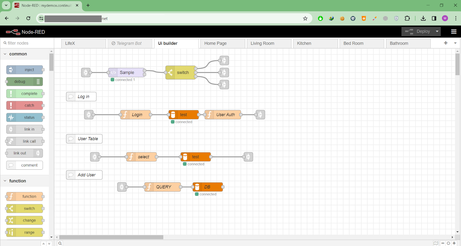The height and width of the screenshot is (246, 461).
Task: Select the link call palette node
Action: (x=24, y=141)
